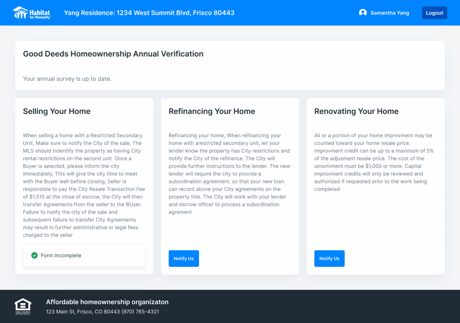The height and width of the screenshot is (323, 460).
Task: Select the Selling Your Home card heading
Action: tap(57, 111)
